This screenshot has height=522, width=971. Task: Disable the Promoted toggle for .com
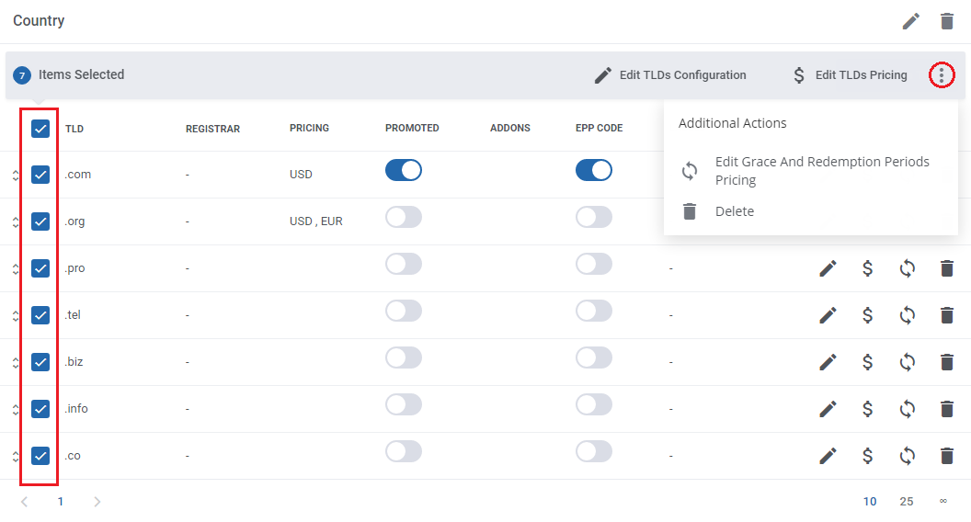pyautogui.click(x=403, y=170)
